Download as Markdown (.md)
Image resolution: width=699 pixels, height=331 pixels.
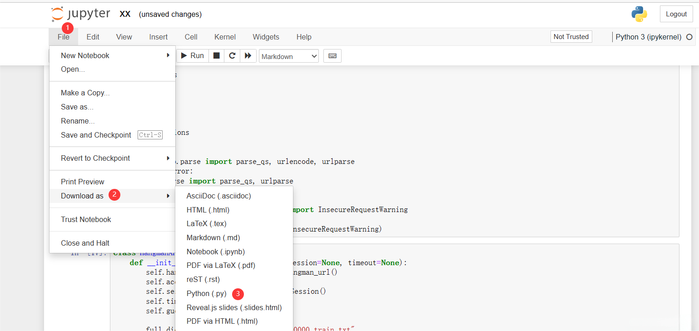[234, 237]
